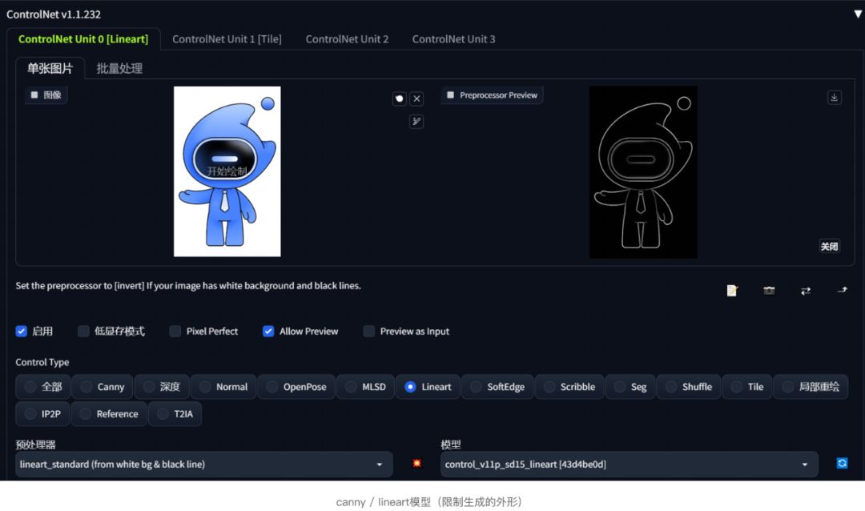
Task: Open the 预处理器 lineart_standard dropdown
Action: (x=203, y=464)
